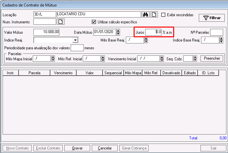Click the Parcela column header
This screenshot has width=228, height=153.
[34, 73]
